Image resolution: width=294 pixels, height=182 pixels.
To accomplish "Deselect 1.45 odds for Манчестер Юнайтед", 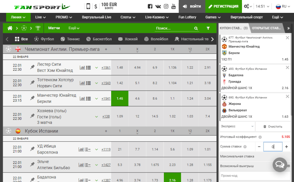I will (x=120, y=98).
